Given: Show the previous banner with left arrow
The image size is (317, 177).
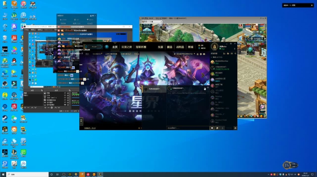Looking at the screenshot, I should click(x=86, y=75).
